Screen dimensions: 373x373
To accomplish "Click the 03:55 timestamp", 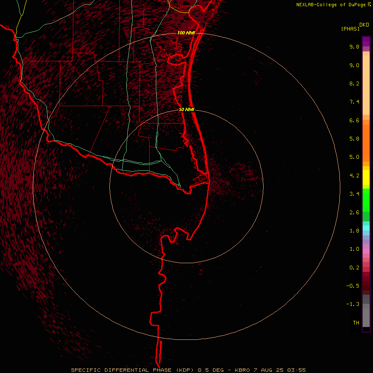I will coord(296,370).
